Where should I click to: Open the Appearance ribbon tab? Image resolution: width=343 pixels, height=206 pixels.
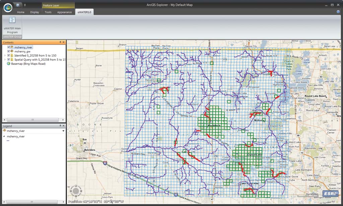[64, 12]
